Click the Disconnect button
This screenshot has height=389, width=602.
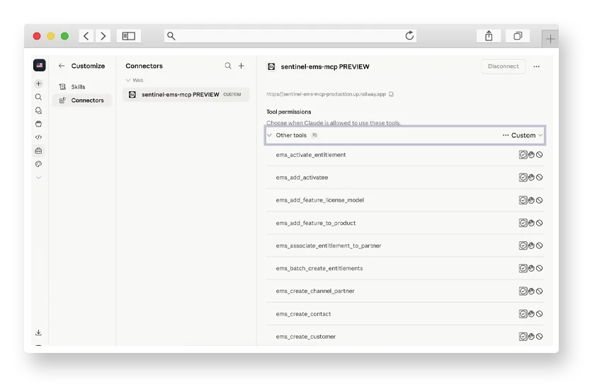504,66
